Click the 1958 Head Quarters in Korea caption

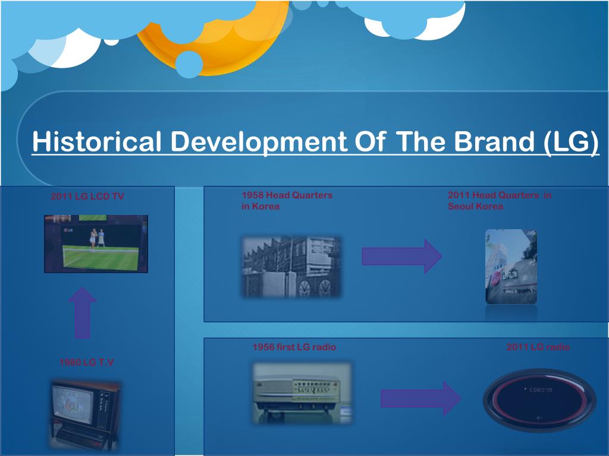point(287,201)
